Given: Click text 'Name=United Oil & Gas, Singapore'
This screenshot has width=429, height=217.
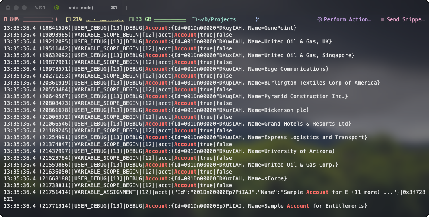Looking at the screenshot, I should (x=299, y=55).
